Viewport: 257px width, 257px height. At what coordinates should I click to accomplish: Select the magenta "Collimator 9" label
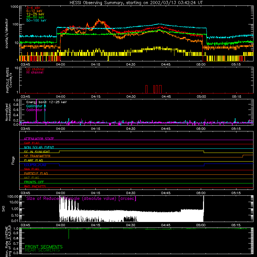(x=36, y=110)
